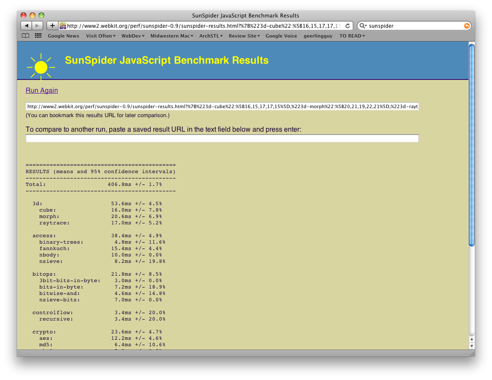492x380 pixels.
Task: Open Top Sites grid icon
Action: coord(38,36)
